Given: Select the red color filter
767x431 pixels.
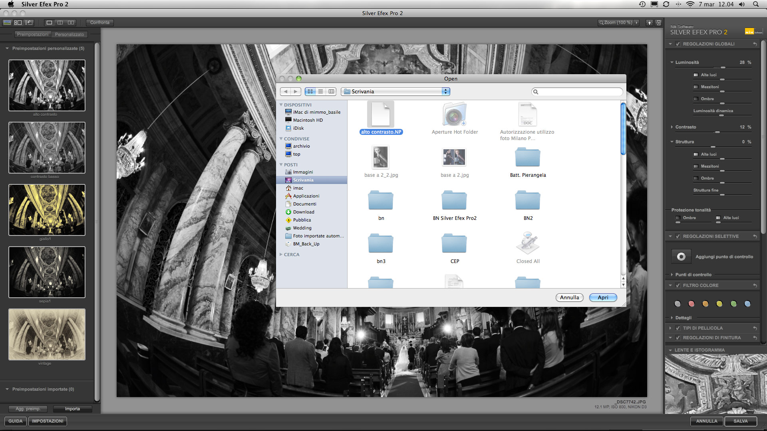Looking at the screenshot, I should click(691, 304).
